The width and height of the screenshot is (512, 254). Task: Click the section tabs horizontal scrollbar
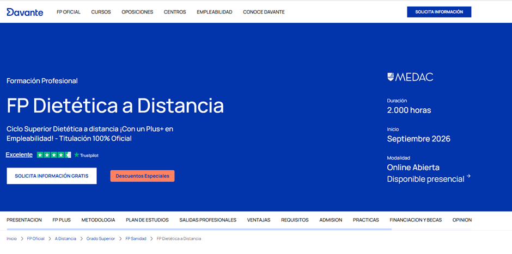click(199, 229)
